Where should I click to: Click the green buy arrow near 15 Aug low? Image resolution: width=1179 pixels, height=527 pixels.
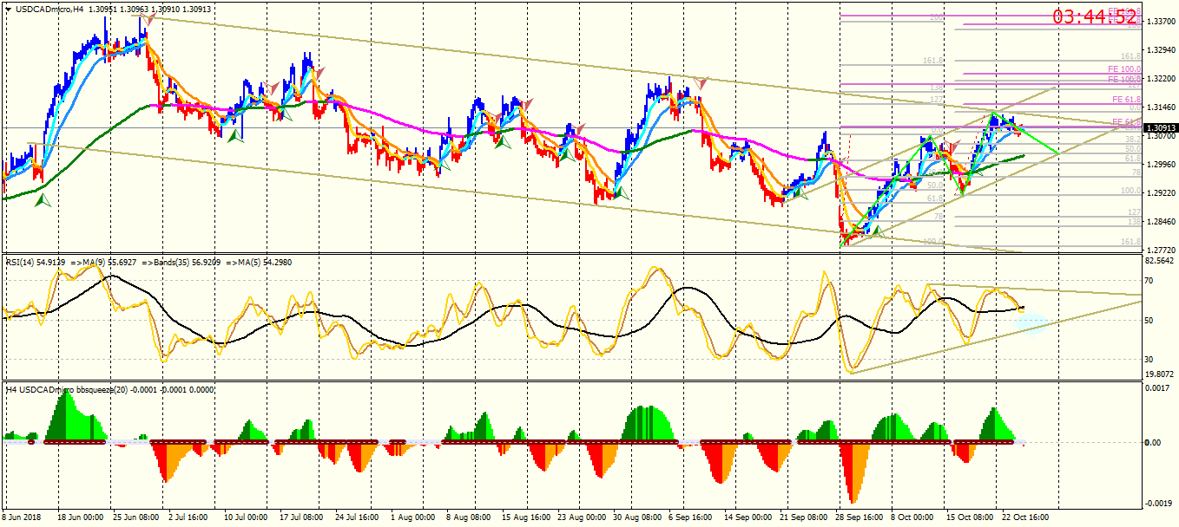tap(501, 142)
